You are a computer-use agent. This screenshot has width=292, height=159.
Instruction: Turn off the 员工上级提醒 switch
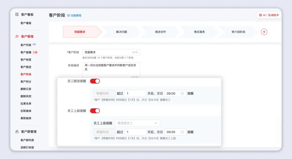(x=95, y=110)
